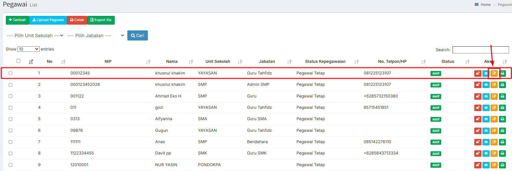Click the PONDOKPA unit cell
The image size is (512, 171).
(x=209, y=165)
